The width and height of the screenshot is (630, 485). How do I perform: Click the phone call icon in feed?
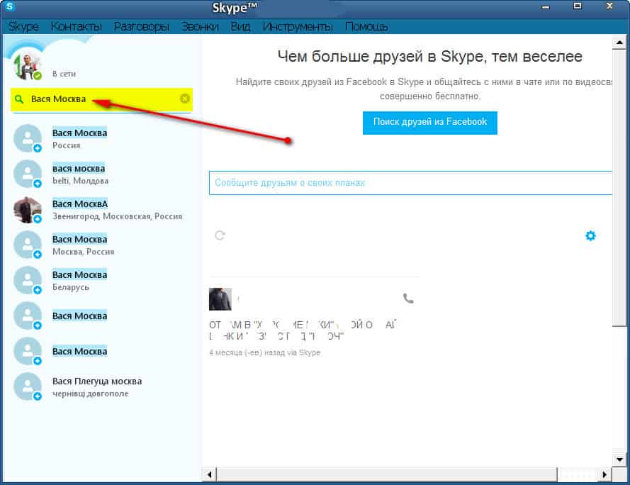coord(408,299)
